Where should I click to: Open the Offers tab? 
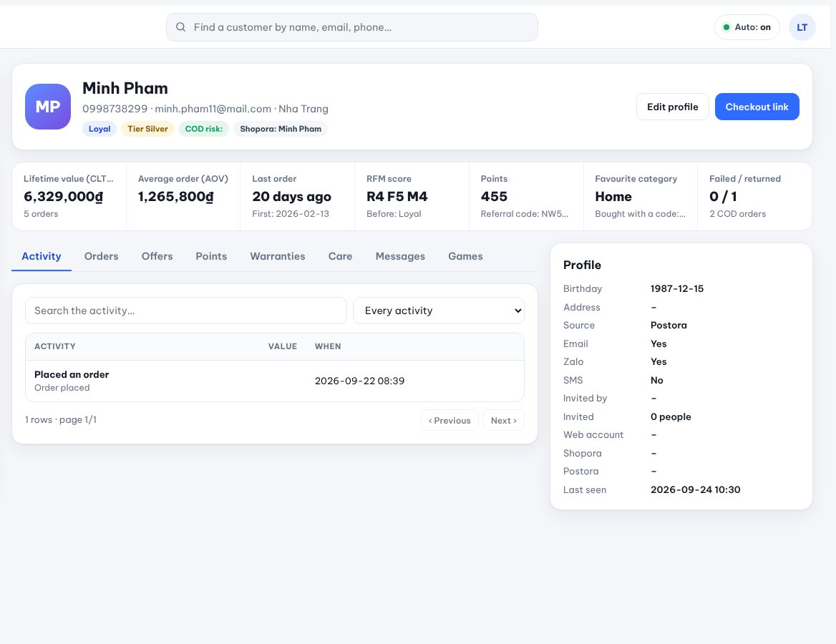click(157, 256)
